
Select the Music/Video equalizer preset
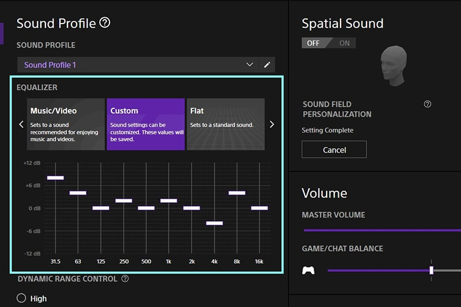[66, 124]
